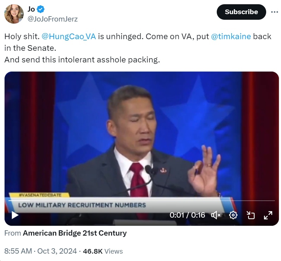Open the three-dot more options menu

coord(274,12)
